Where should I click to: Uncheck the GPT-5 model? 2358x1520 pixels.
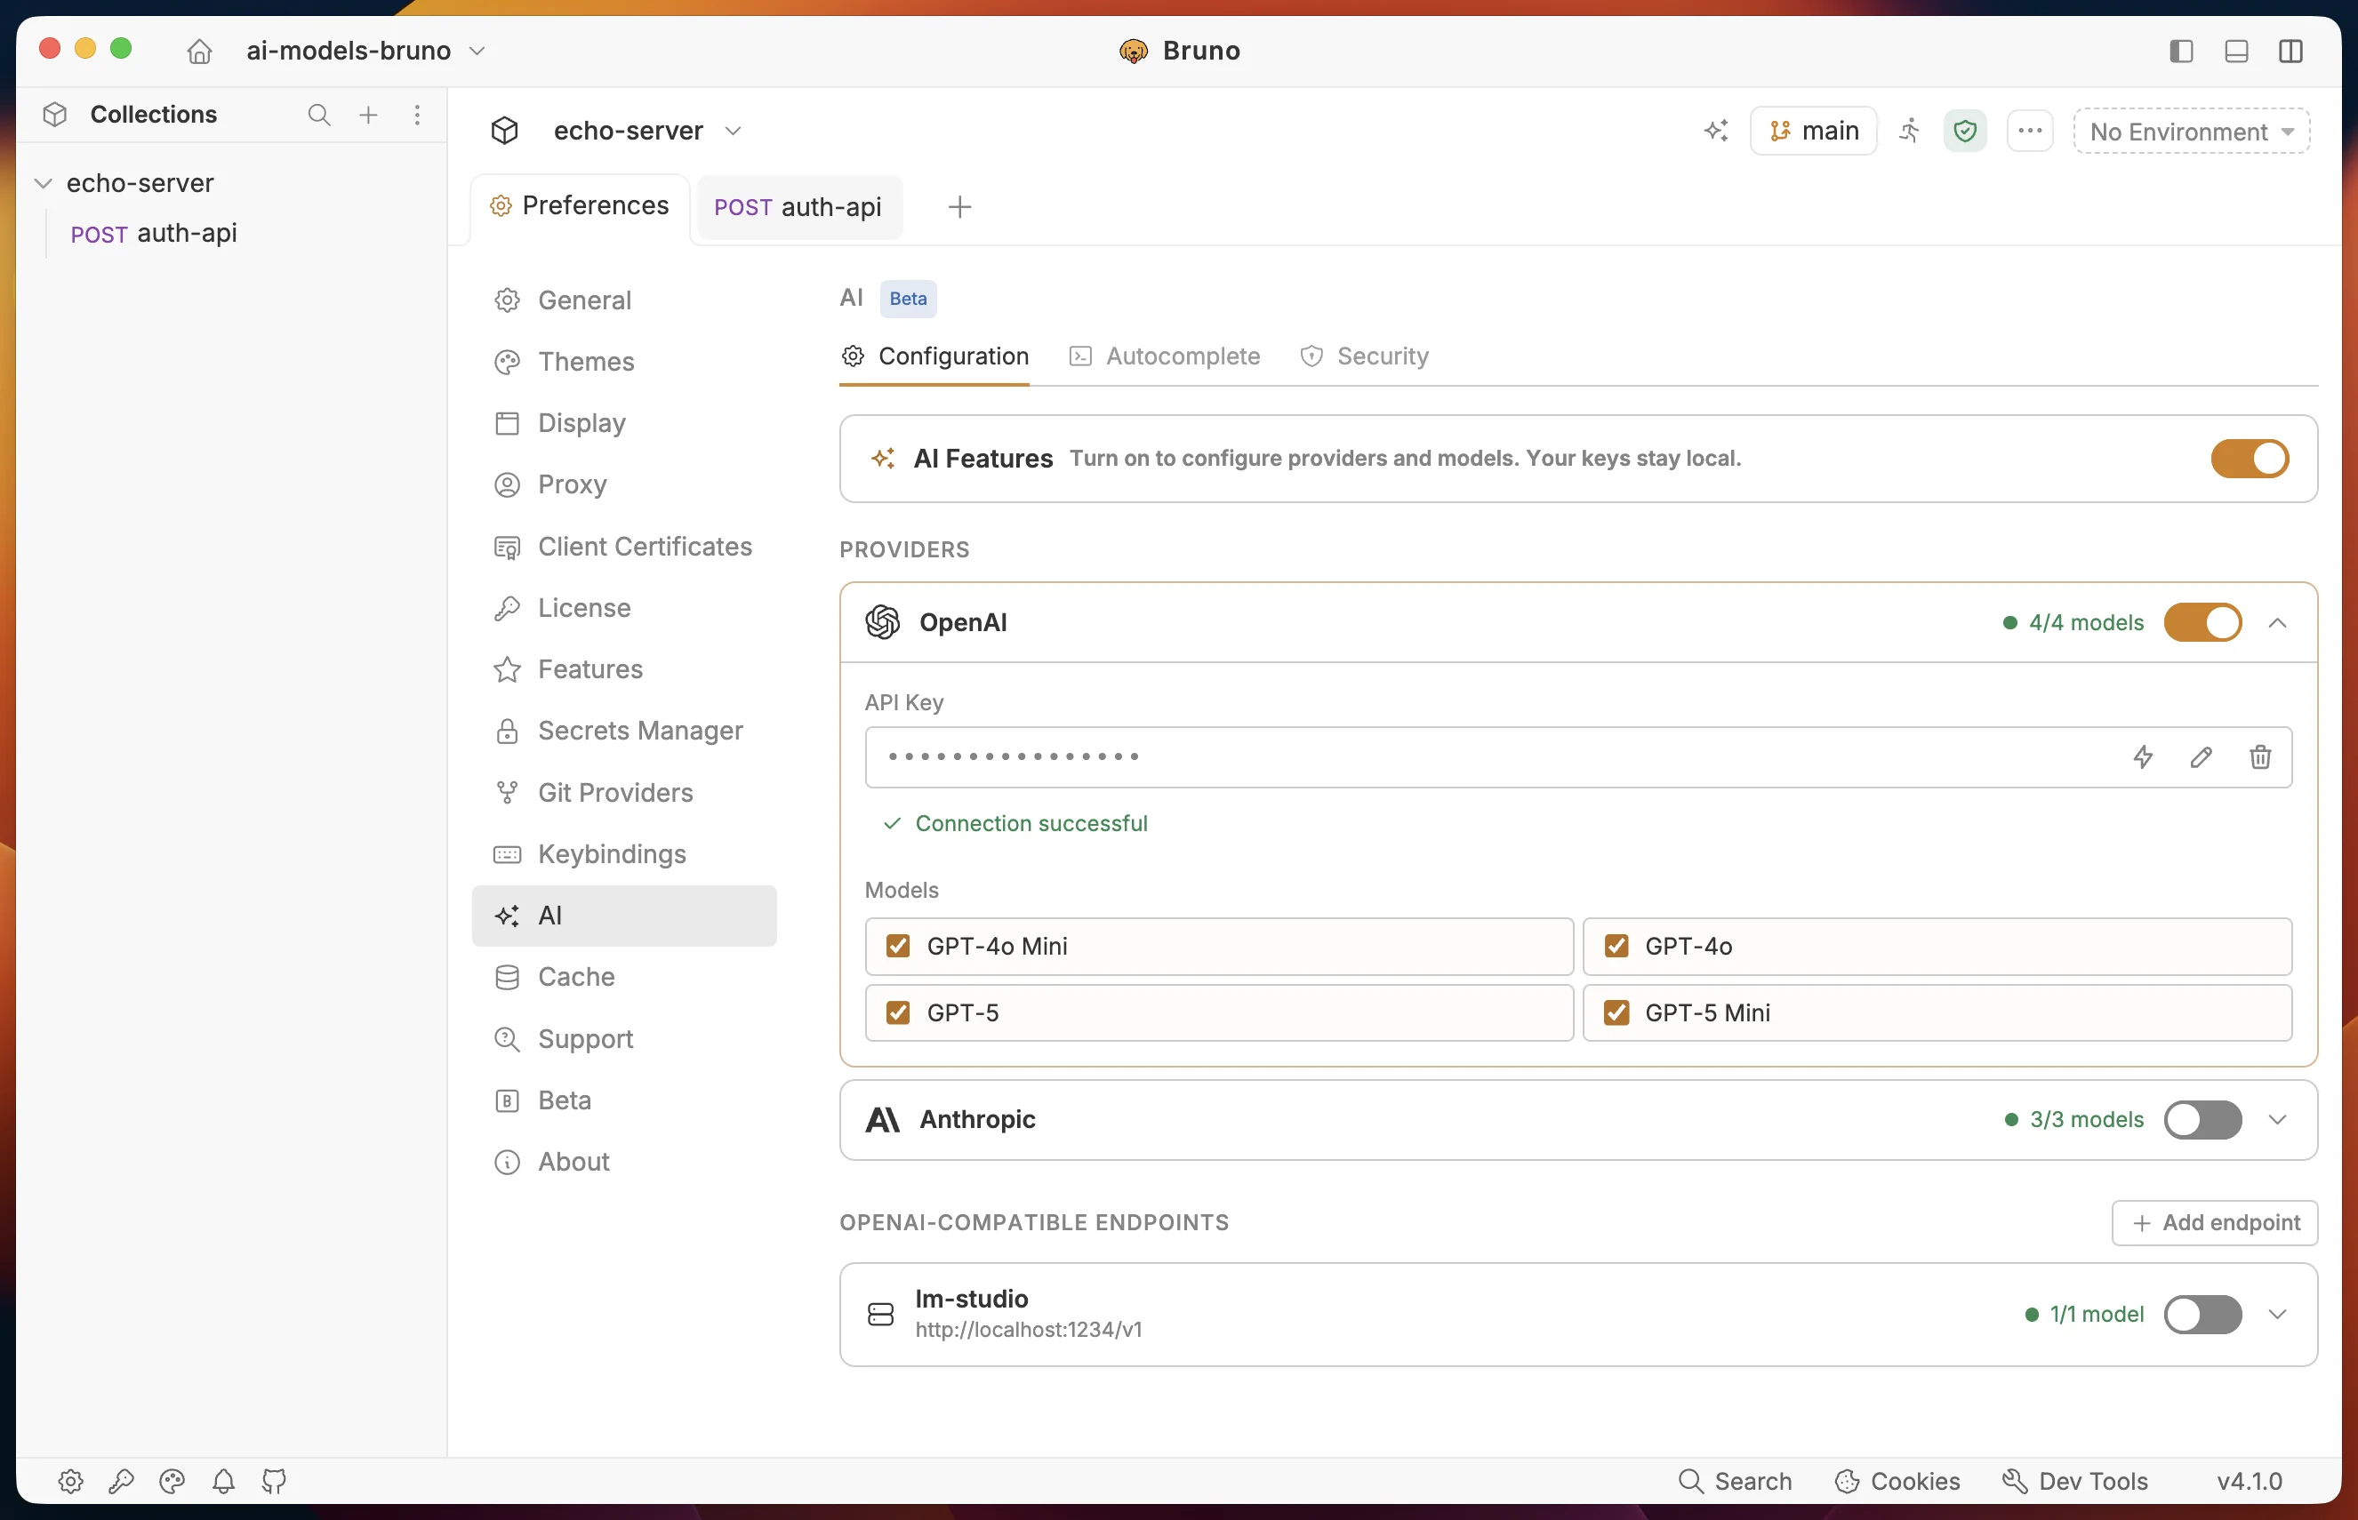(898, 1012)
